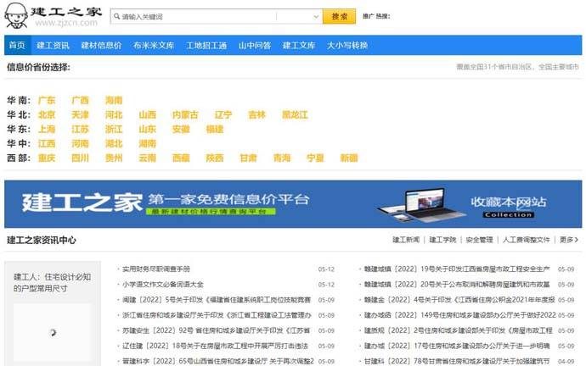Select 北京 province link
The image size is (586, 366).
47,114
